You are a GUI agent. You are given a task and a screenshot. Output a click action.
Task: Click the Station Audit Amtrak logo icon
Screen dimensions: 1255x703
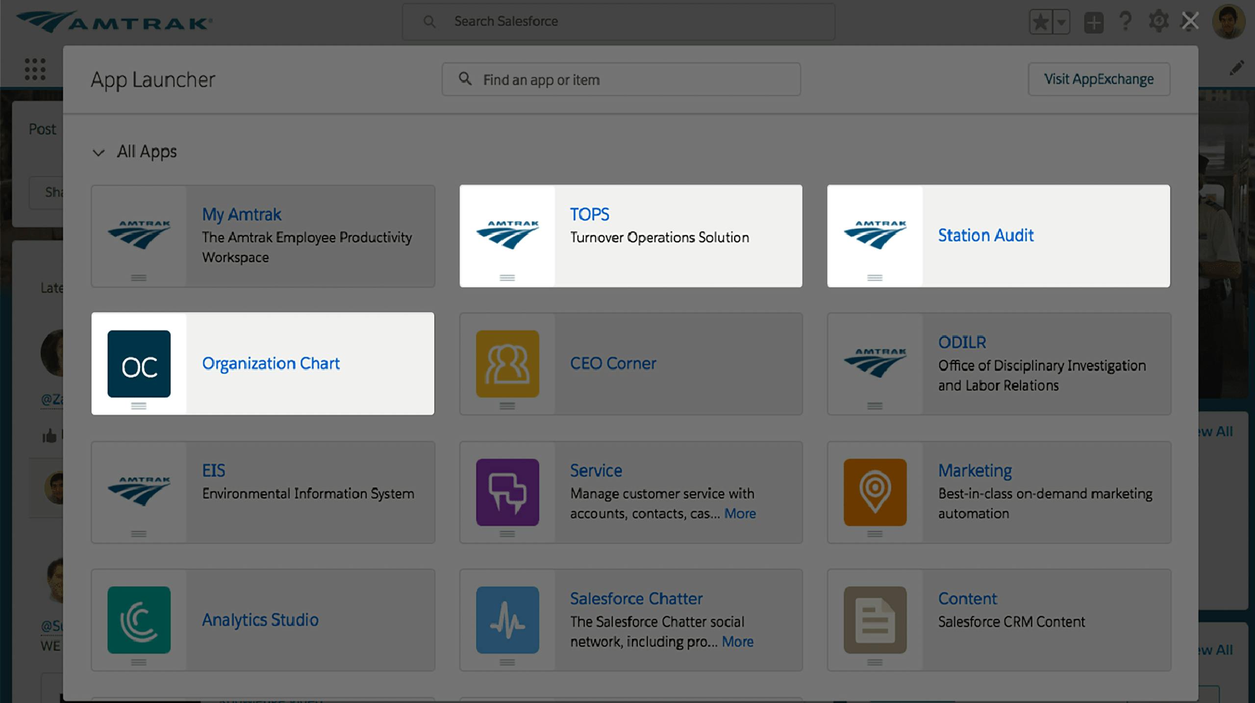click(875, 235)
